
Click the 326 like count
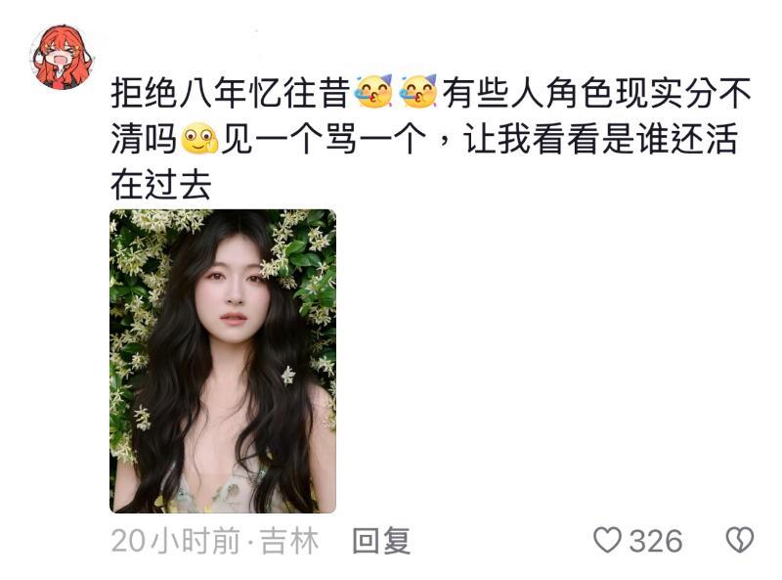[656, 541]
